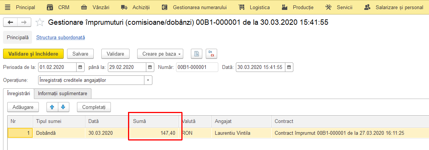The image size is (429, 150).
Task: Switch to the Informații suplimentare tab
Action: 62,93
